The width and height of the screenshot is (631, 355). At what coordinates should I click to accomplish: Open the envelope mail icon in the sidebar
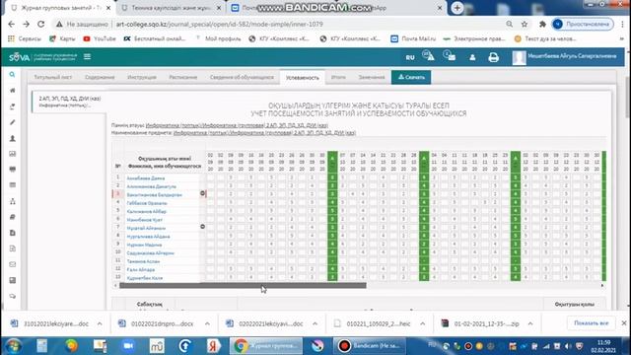pos(13,264)
